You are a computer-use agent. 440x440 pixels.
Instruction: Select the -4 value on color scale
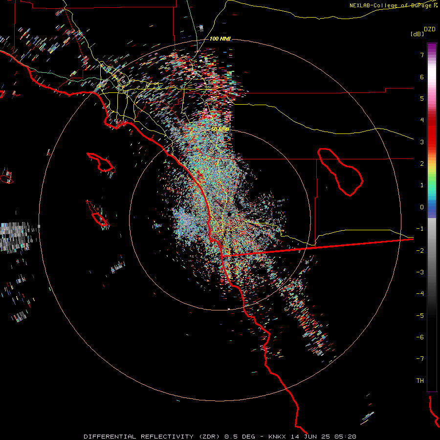coord(420,294)
